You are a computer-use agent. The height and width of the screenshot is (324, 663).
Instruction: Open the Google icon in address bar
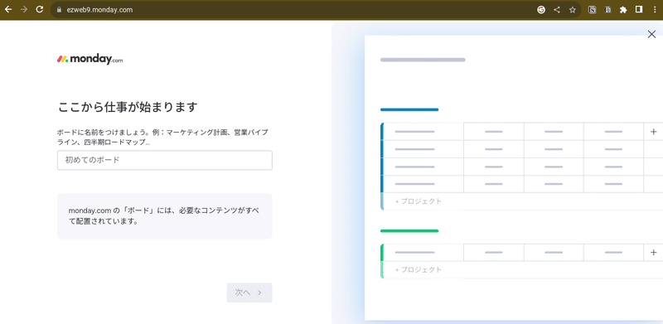(541, 10)
